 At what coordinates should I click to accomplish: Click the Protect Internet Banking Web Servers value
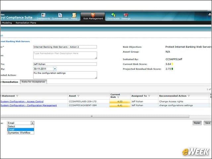tap(188, 47)
